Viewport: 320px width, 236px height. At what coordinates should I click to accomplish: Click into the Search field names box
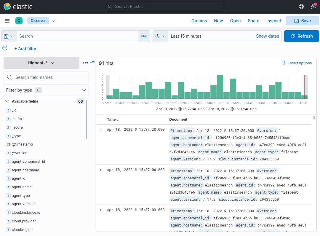(x=46, y=77)
